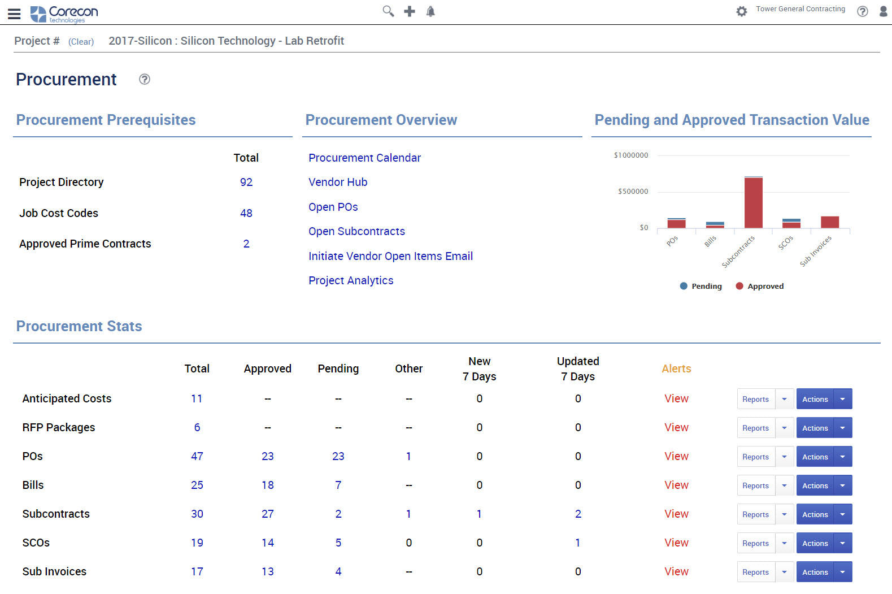Open the user profile icon
Viewport: 892px width, 594px height.
(883, 11)
